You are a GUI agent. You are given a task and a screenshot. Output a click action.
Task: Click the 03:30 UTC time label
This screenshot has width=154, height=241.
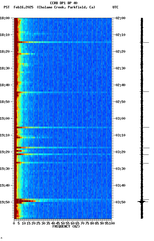(121, 169)
